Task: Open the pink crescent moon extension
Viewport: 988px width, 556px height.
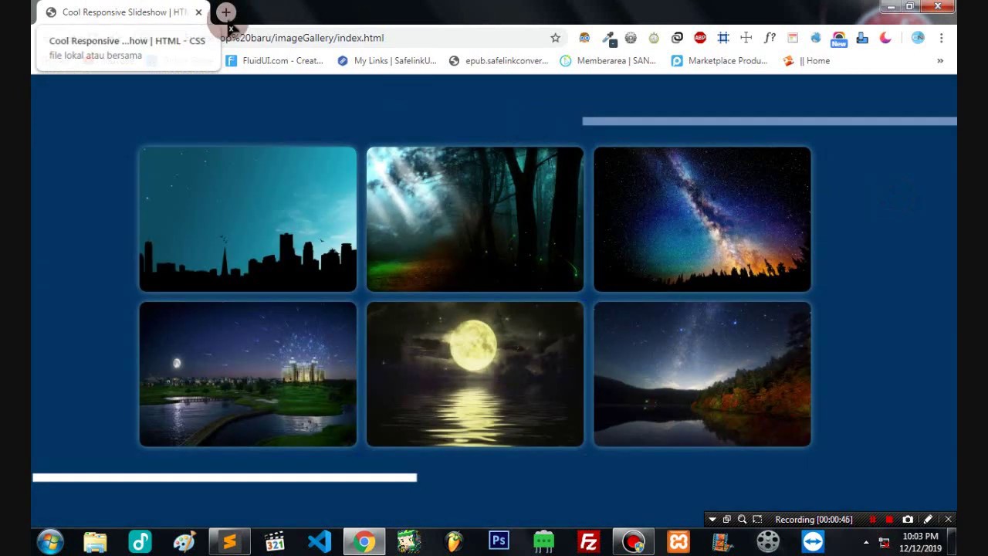Action: tap(885, 38)
